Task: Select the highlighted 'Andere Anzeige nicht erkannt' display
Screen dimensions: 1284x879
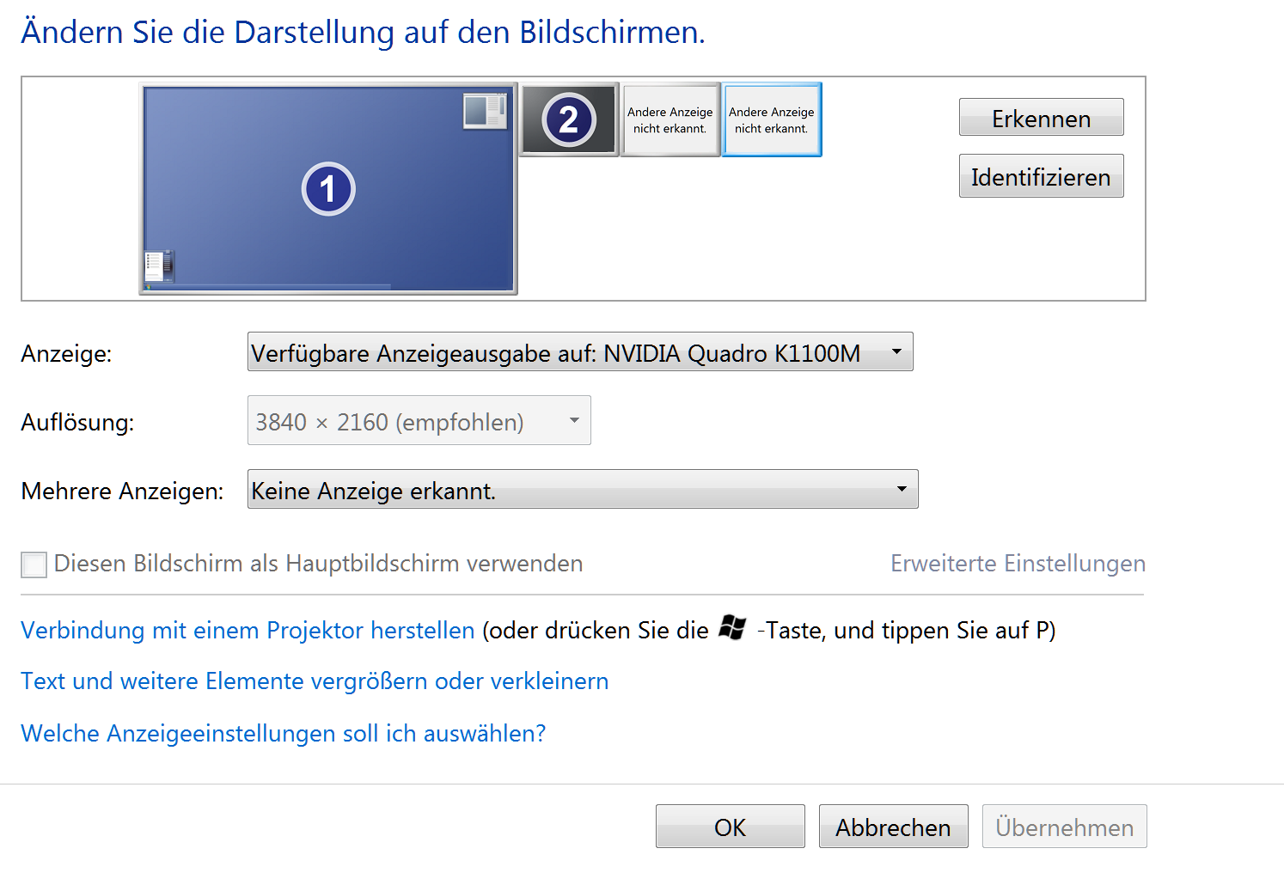Action: click(772, 119)
